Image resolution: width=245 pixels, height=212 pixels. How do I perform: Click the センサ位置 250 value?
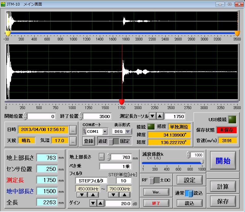(47, 169)
